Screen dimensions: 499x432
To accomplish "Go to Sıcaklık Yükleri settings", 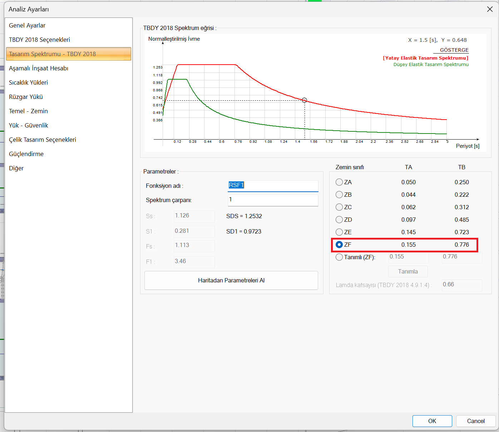I will [28, 82].
